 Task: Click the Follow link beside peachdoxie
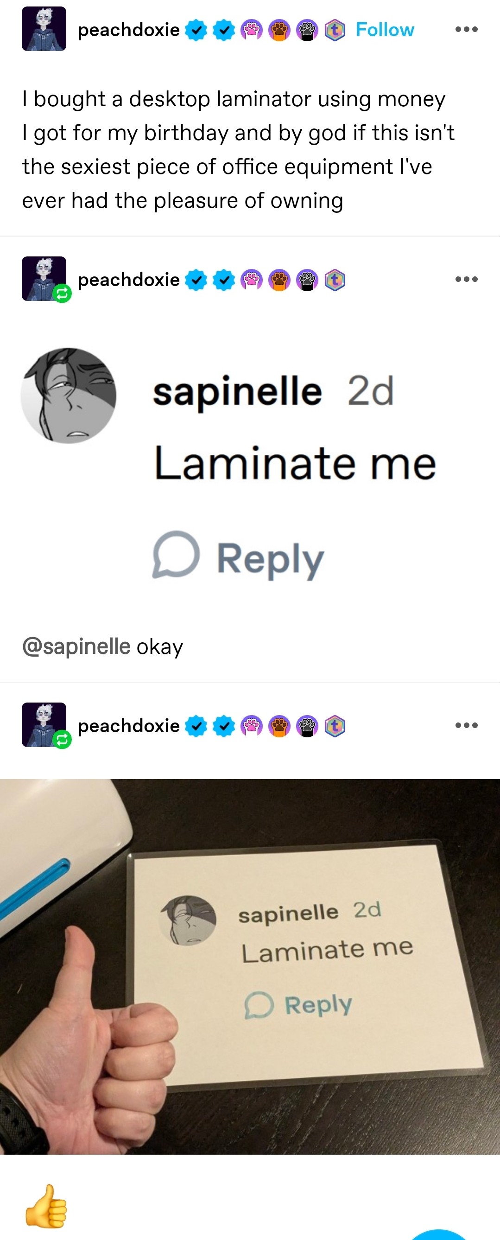[x=385, y=30]
